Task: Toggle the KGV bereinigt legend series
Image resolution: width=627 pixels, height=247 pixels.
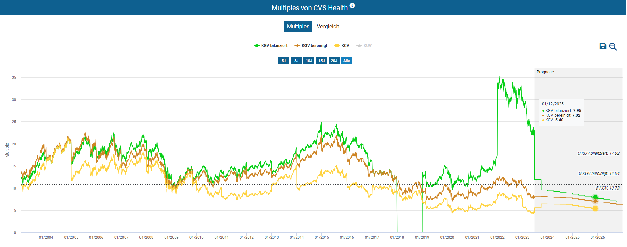Action: [311, 46]
